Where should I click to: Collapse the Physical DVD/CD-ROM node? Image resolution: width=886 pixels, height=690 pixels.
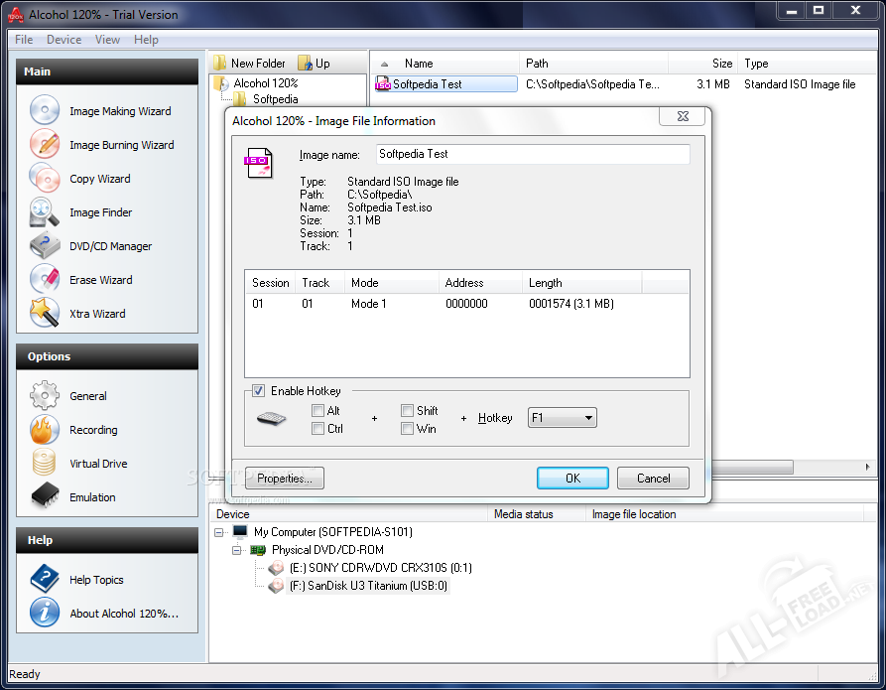238,550
